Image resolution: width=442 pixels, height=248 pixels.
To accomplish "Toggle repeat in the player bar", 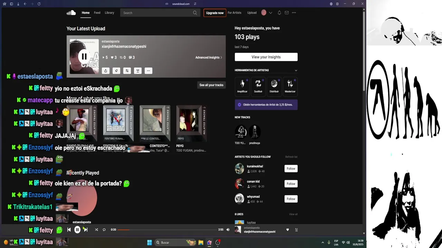I will click(104, 230).
